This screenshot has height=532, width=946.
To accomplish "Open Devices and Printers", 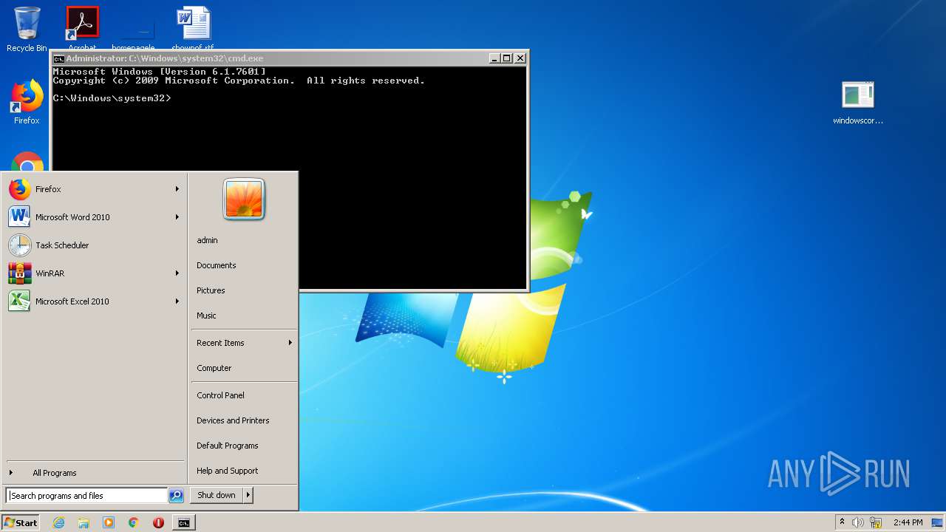I will [233, 420].
